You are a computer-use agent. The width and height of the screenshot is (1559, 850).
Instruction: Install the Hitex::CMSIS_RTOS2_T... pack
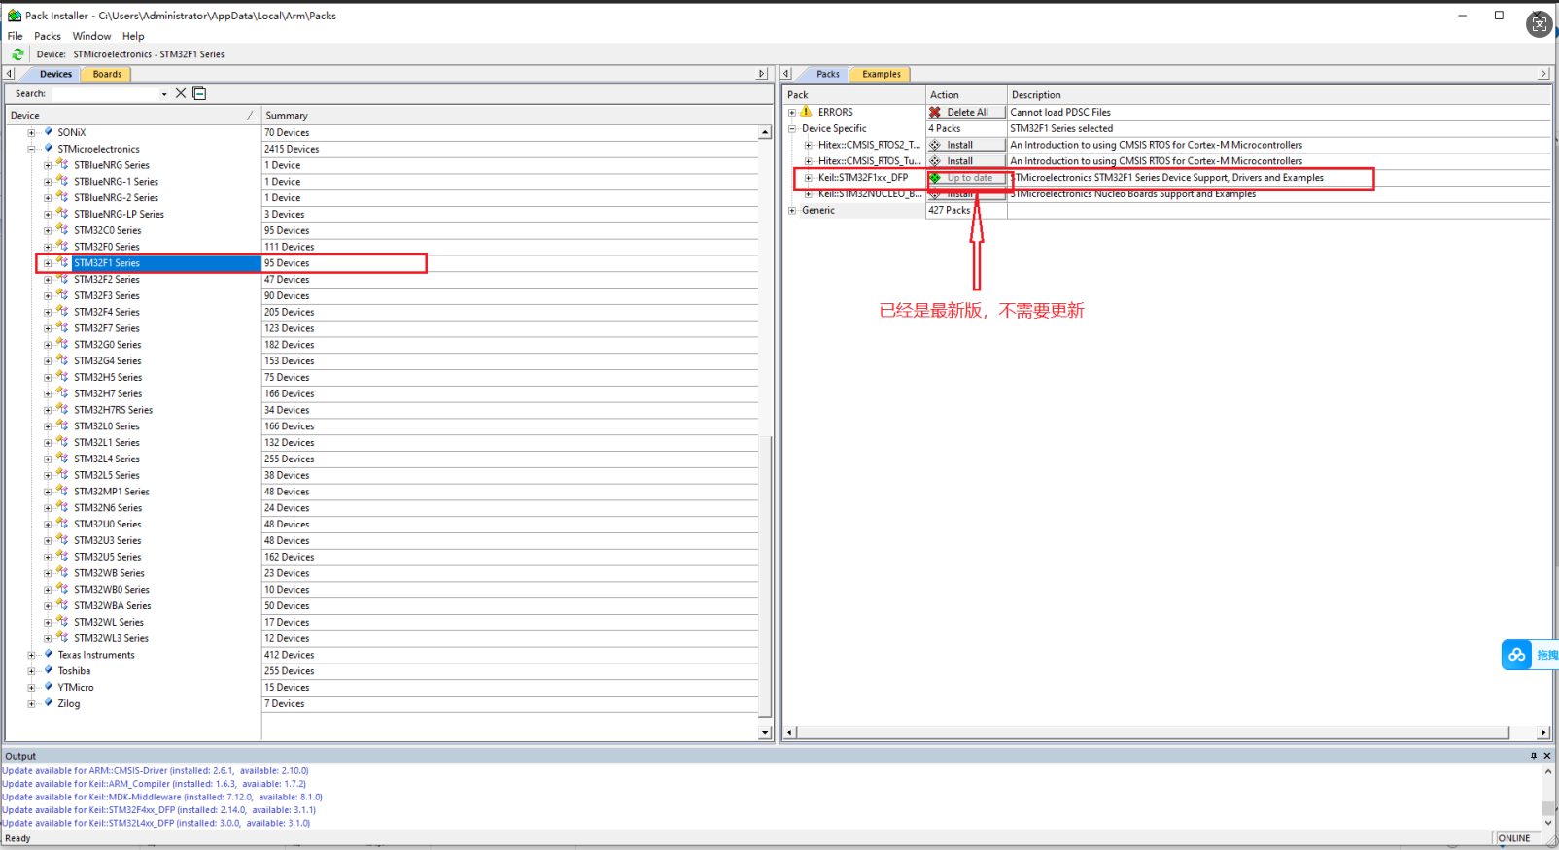[966, 145]
